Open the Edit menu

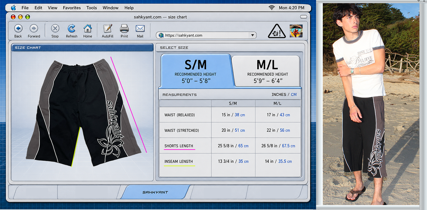pyautogui.click(x=38, y=7)
